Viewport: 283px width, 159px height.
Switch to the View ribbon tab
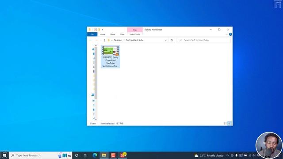pyautogui.click(x=122, y=34)
